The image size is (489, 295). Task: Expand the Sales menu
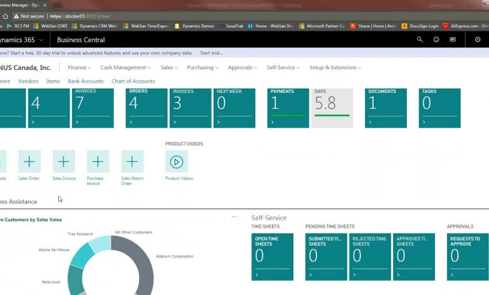pyautogui.click(x=169, y=67)
